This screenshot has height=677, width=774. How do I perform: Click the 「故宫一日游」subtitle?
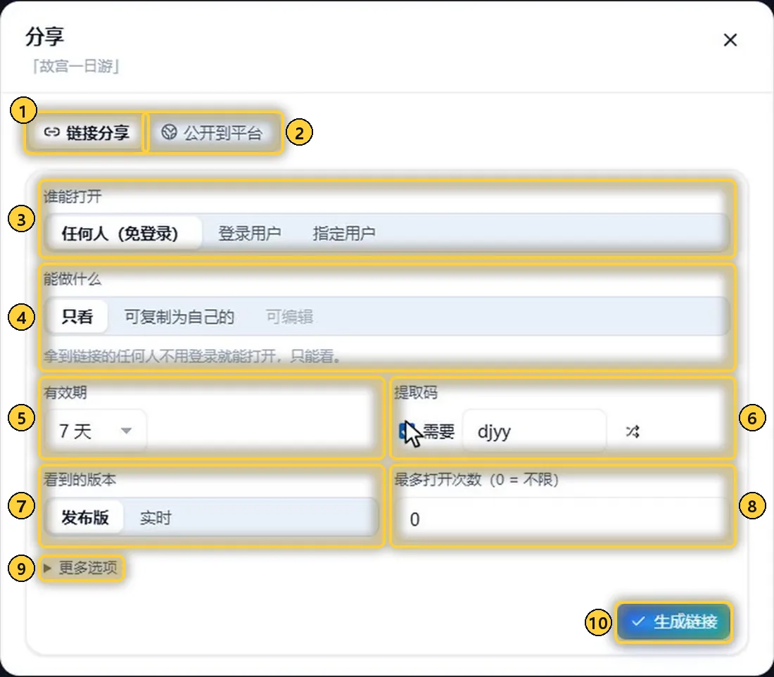(77, 65)
